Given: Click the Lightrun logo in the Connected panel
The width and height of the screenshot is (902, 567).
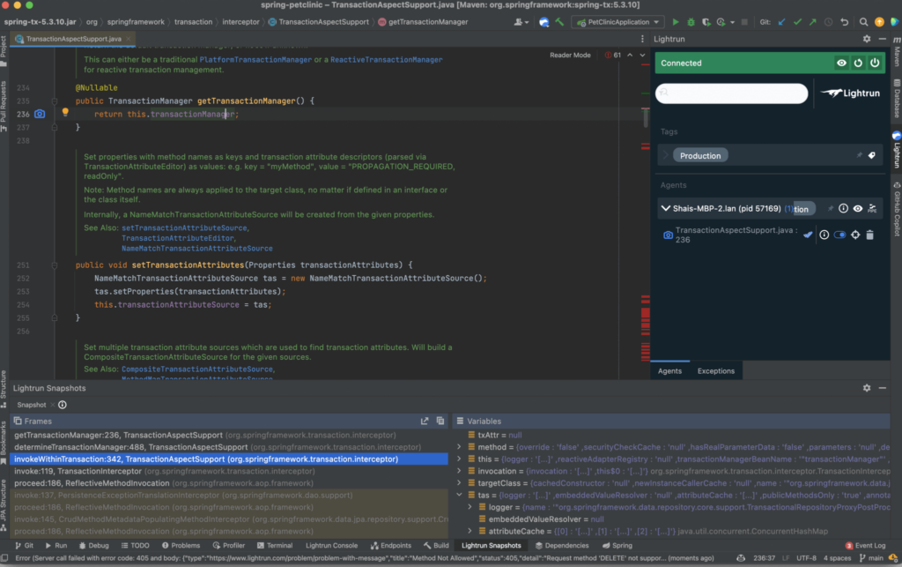Looking at the screenshot, I should point(849,93).
